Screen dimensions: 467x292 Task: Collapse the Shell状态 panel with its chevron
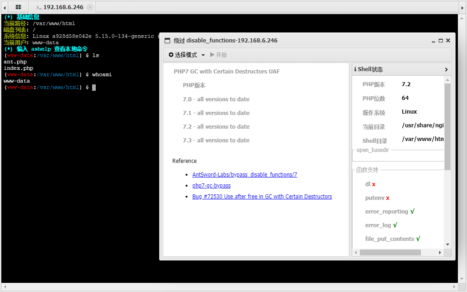pos(446,69)
